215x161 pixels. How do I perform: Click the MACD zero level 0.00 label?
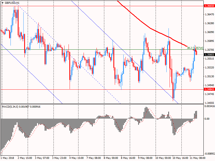pyautogui.click(x=207, y=119)
